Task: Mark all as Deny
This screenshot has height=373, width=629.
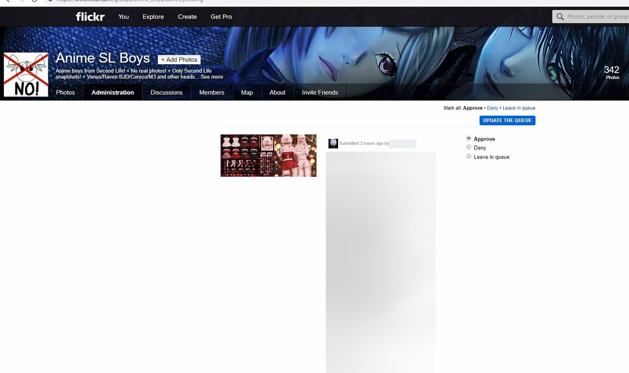Action: [x=492, y=108]
